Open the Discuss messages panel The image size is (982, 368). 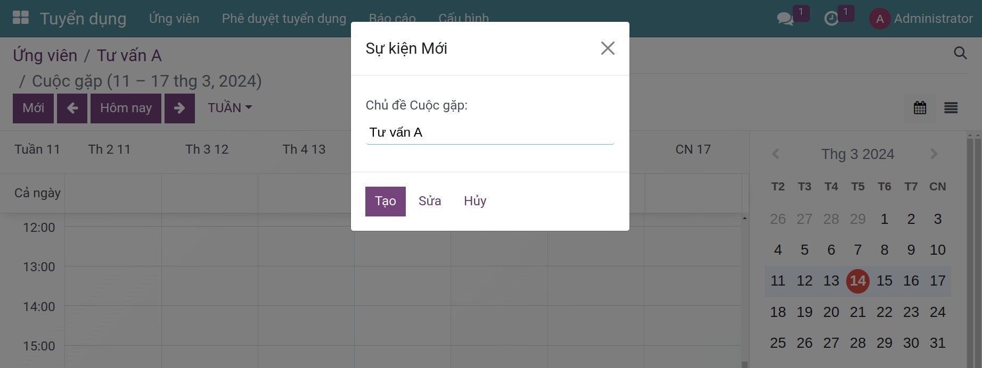(784, 18)
